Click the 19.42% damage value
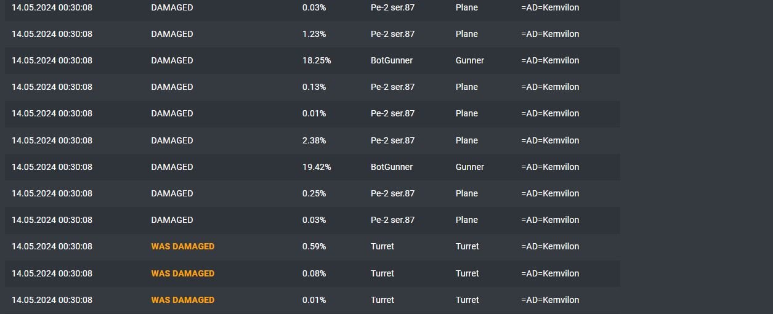This screenshot has width=773, height=314. click(317, 167)
